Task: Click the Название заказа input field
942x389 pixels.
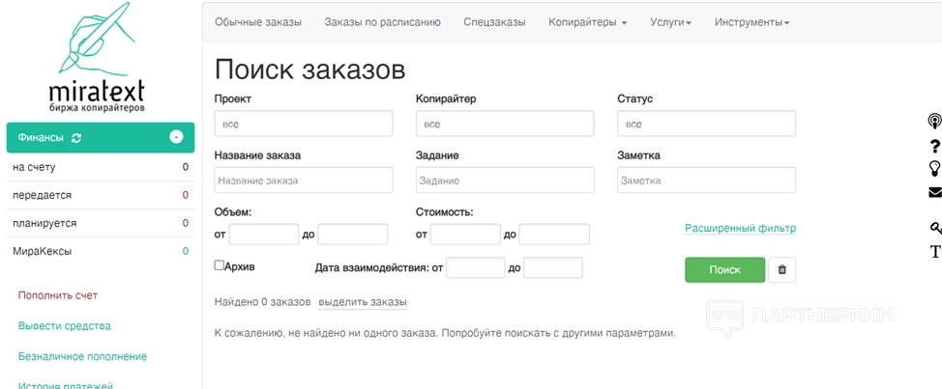Action: point(304,181)
